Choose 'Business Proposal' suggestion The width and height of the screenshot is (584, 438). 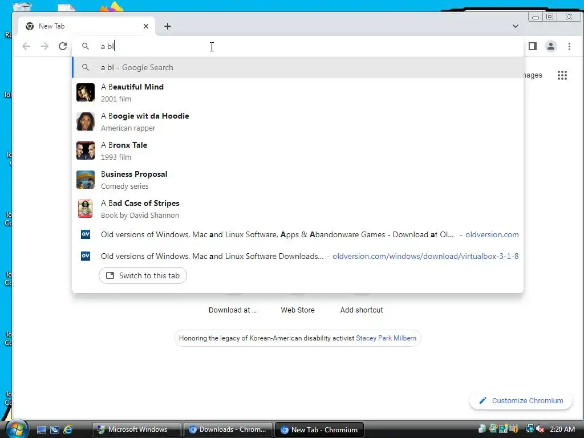click(298, 180)
